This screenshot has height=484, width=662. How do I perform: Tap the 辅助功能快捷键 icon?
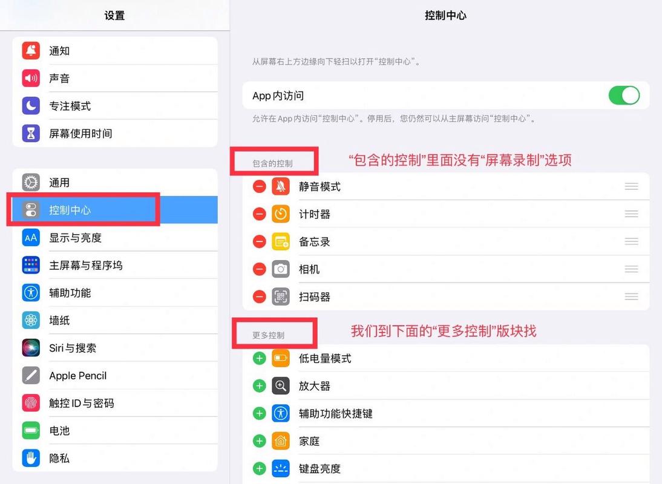tap(281, 413)
